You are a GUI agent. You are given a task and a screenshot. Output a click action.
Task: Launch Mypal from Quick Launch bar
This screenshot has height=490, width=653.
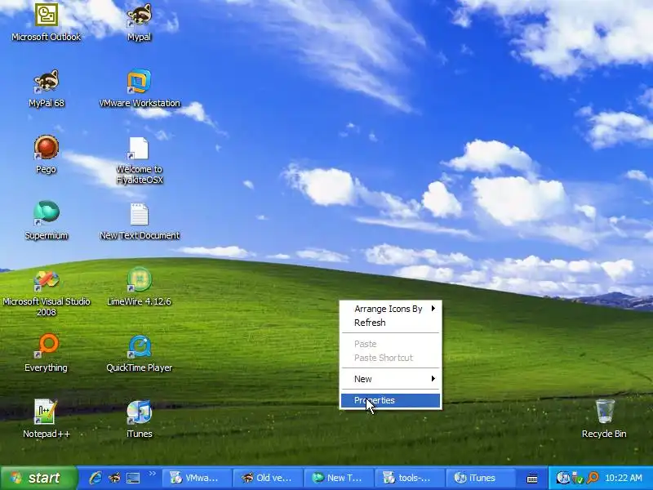click(114, 478)
